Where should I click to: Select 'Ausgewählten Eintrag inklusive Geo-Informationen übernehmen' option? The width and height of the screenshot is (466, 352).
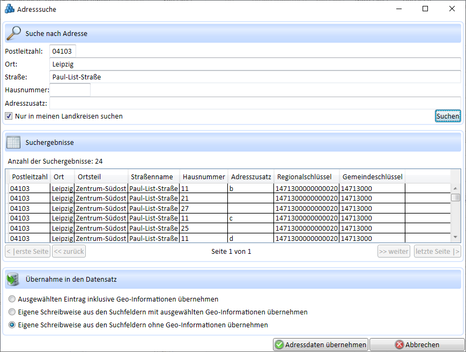click(12, 299)
